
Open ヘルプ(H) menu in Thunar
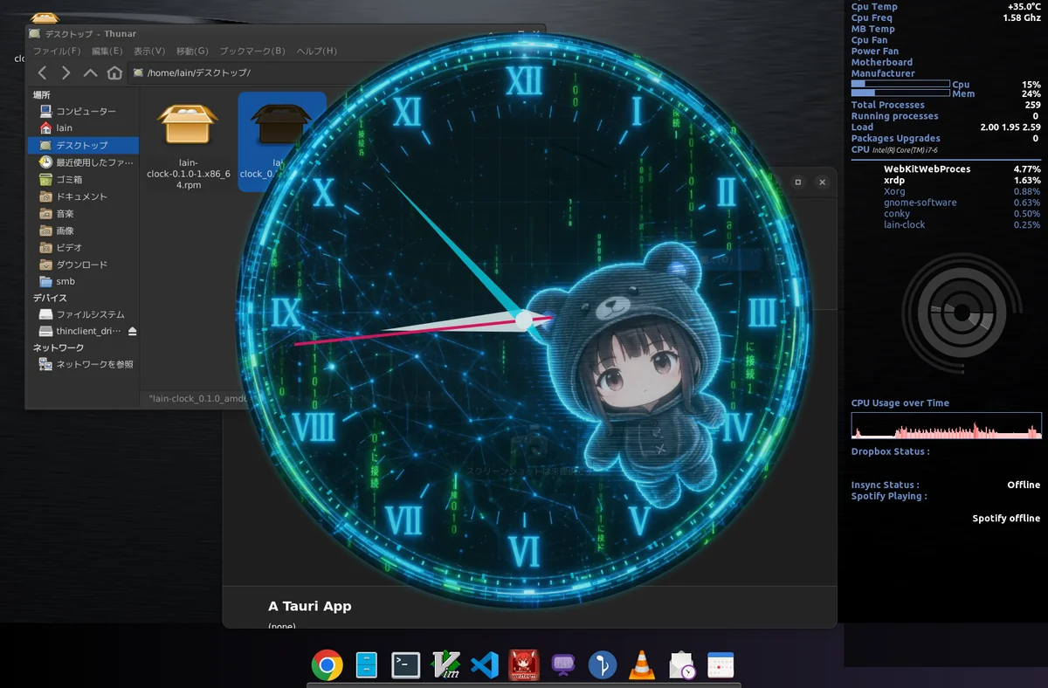(x=316, y=51)
